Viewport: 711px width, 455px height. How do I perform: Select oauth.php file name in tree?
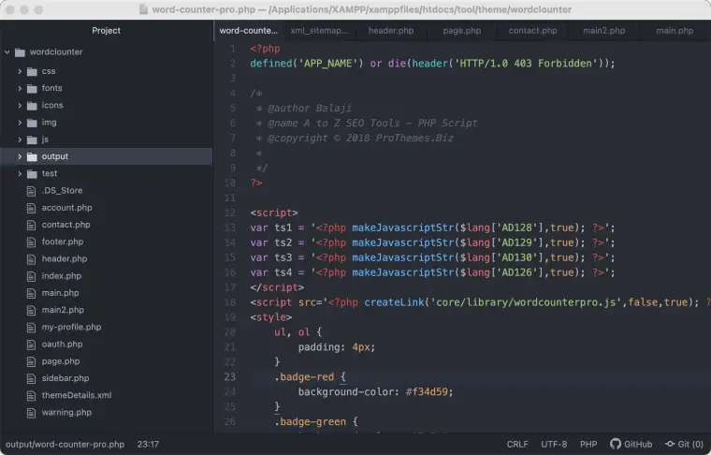[x=62, y=345]
